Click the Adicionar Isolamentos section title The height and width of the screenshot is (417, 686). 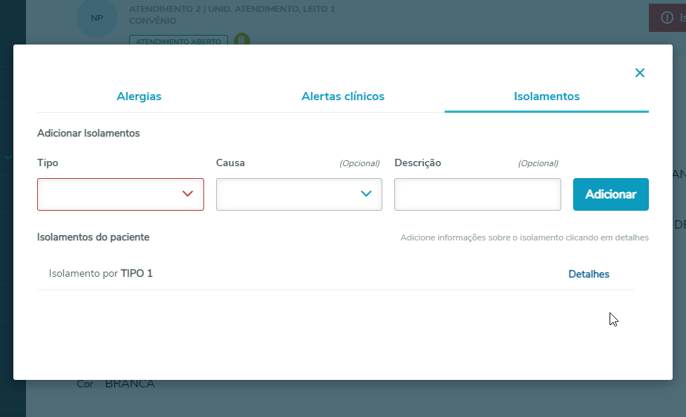click(88, 134)
